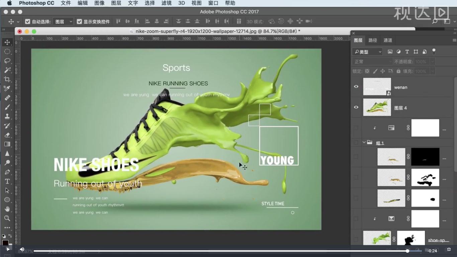Open the layer filter 类型 dropdown

click(367, 52)
